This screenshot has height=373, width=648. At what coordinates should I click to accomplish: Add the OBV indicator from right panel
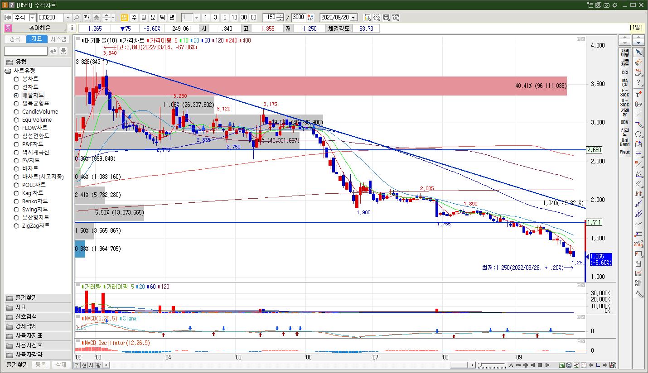[625, 122]
